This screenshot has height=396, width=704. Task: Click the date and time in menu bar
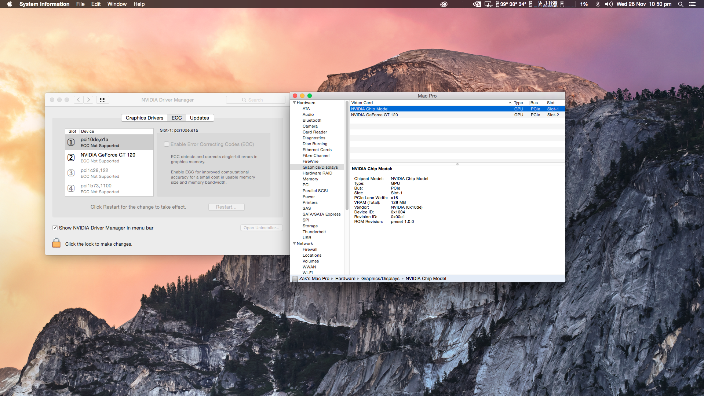644,4
